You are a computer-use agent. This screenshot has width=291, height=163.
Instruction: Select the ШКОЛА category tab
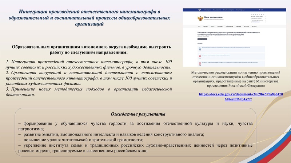(x=212, y=26)
